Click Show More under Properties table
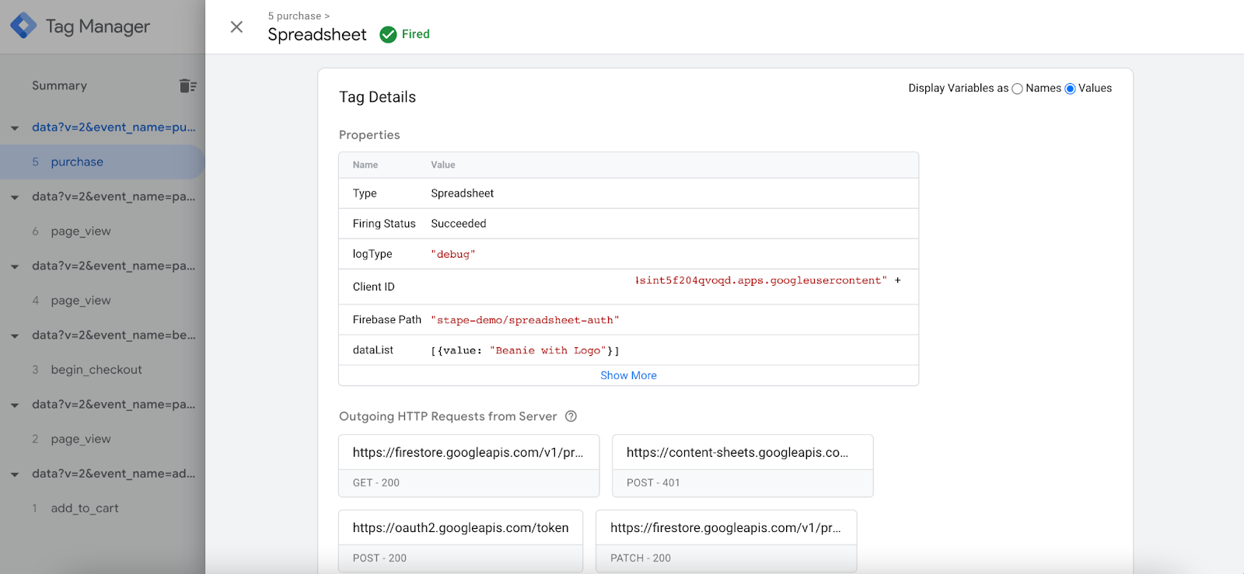Viewport: 1244px width, 574px height. pyautogui.click(x=628, y=375)
